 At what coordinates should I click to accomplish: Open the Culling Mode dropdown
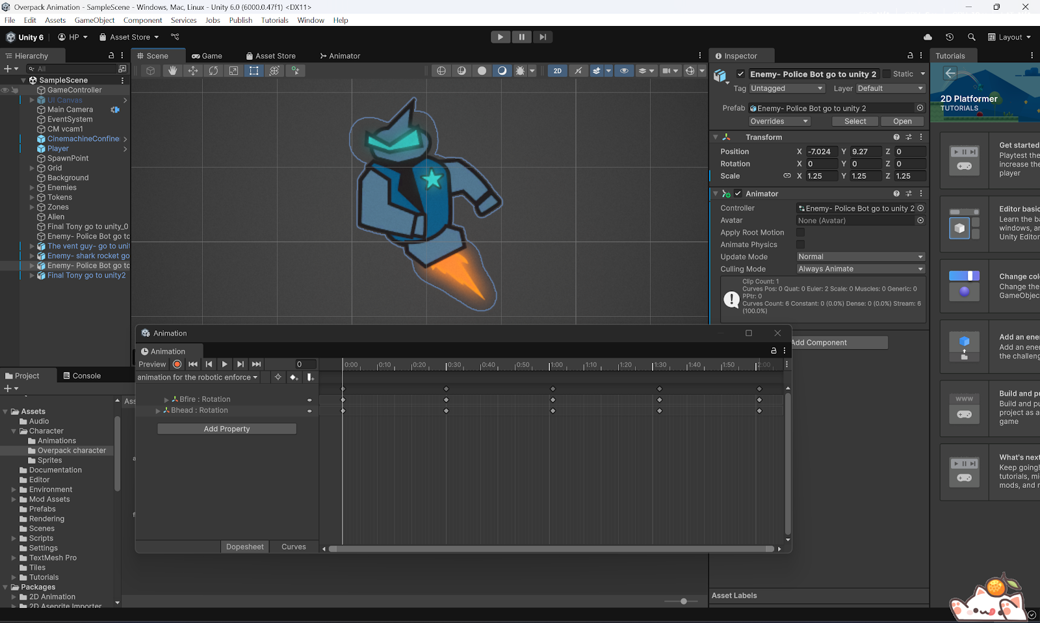[x=861, y=269]
